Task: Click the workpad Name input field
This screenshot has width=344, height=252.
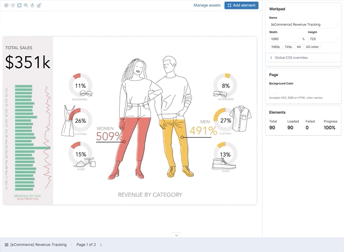Action: 303,25
